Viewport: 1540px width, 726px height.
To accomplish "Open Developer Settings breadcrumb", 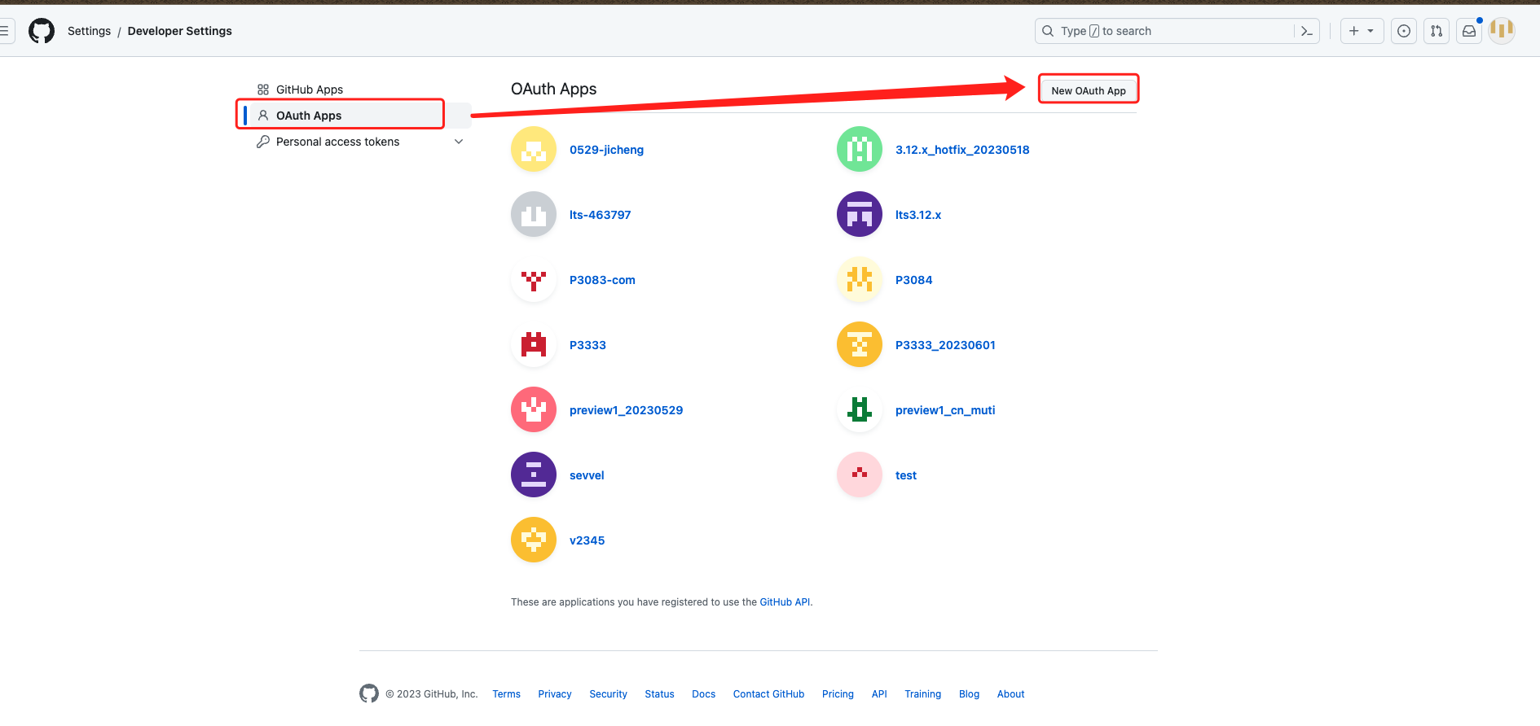I will coord(179,31).
